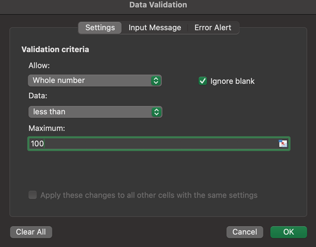This screenshot has width=316, height=247.
Task: Uncheck the Ignore blank checkbox
Action: 202,81
